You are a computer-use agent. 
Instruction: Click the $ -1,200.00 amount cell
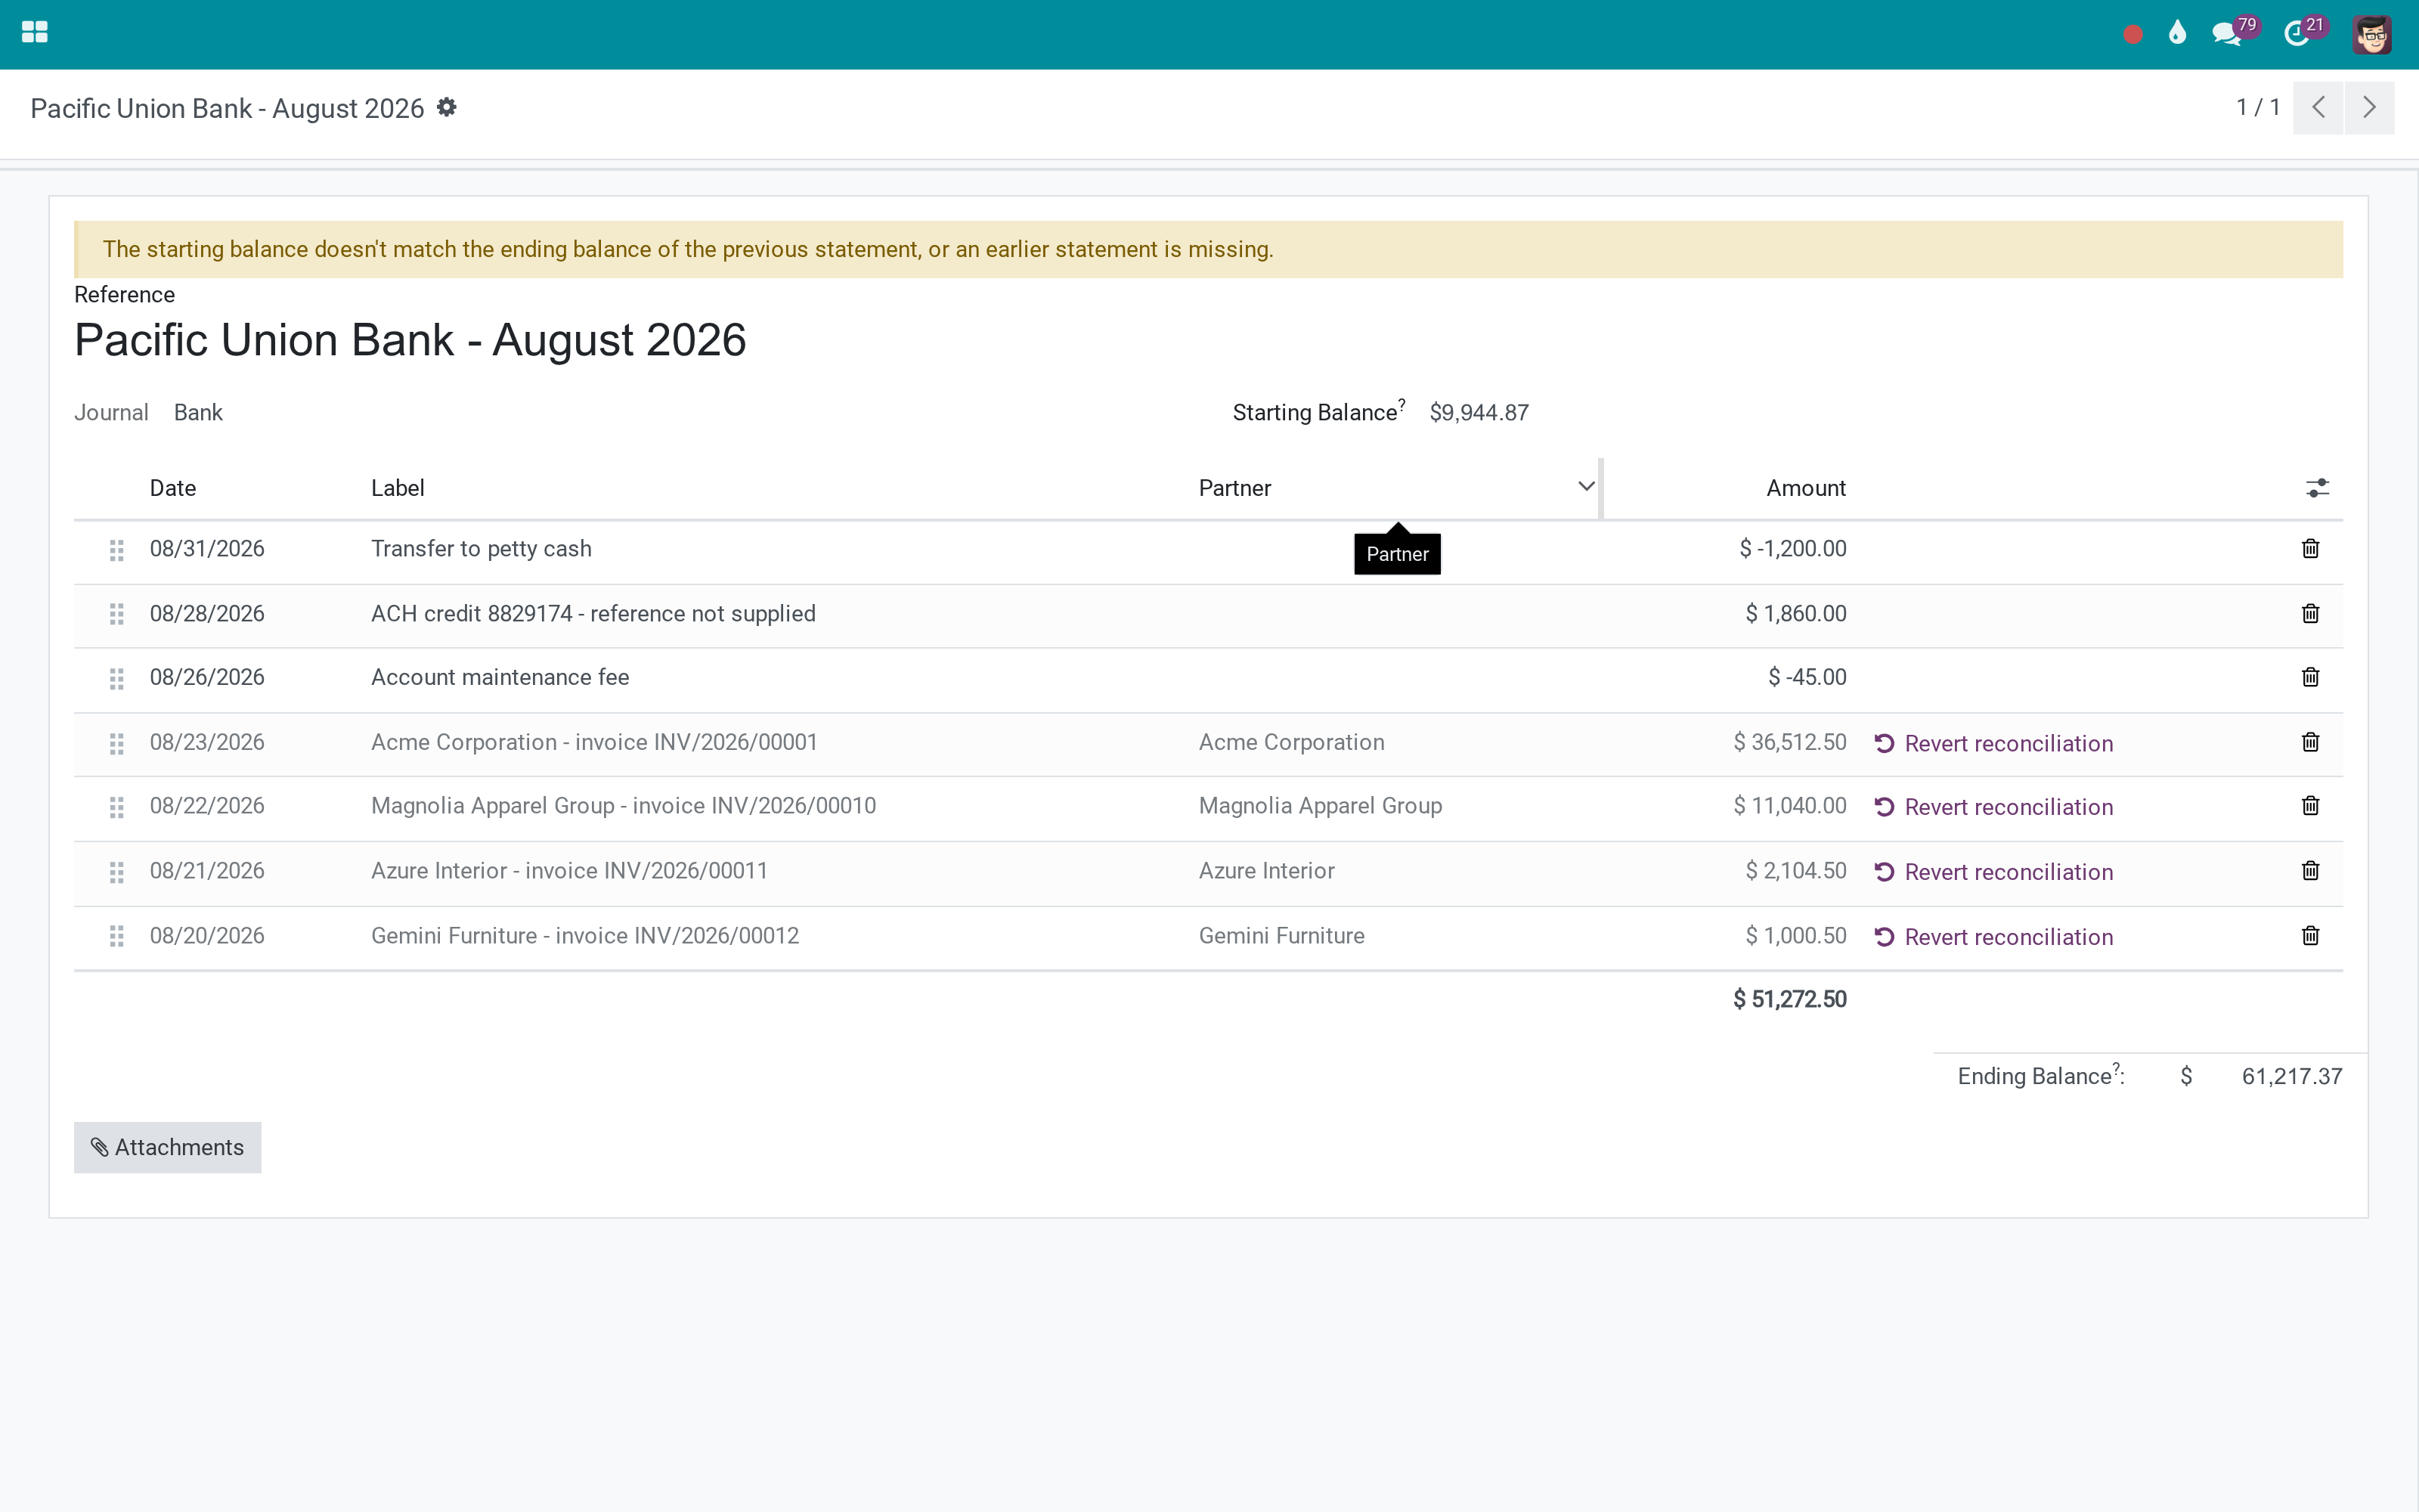pos(1792,549)
